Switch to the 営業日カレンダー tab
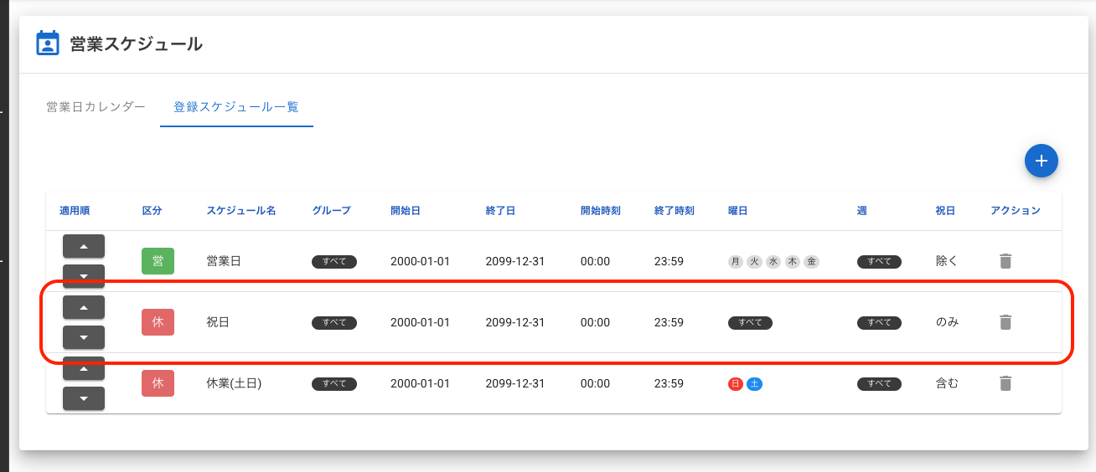The image size is (1096, 472). point(96,107)
